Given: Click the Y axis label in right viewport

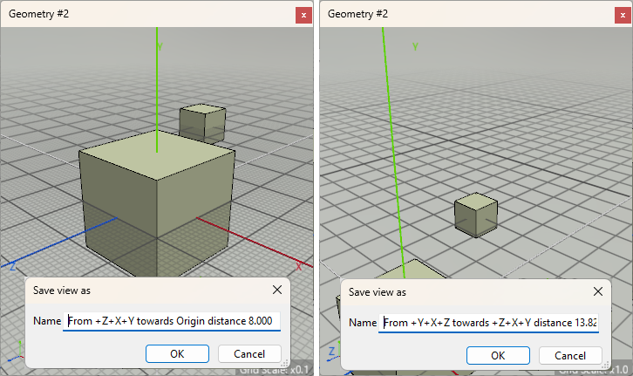Looking at the screenshot, I should (x=415, y=47).
